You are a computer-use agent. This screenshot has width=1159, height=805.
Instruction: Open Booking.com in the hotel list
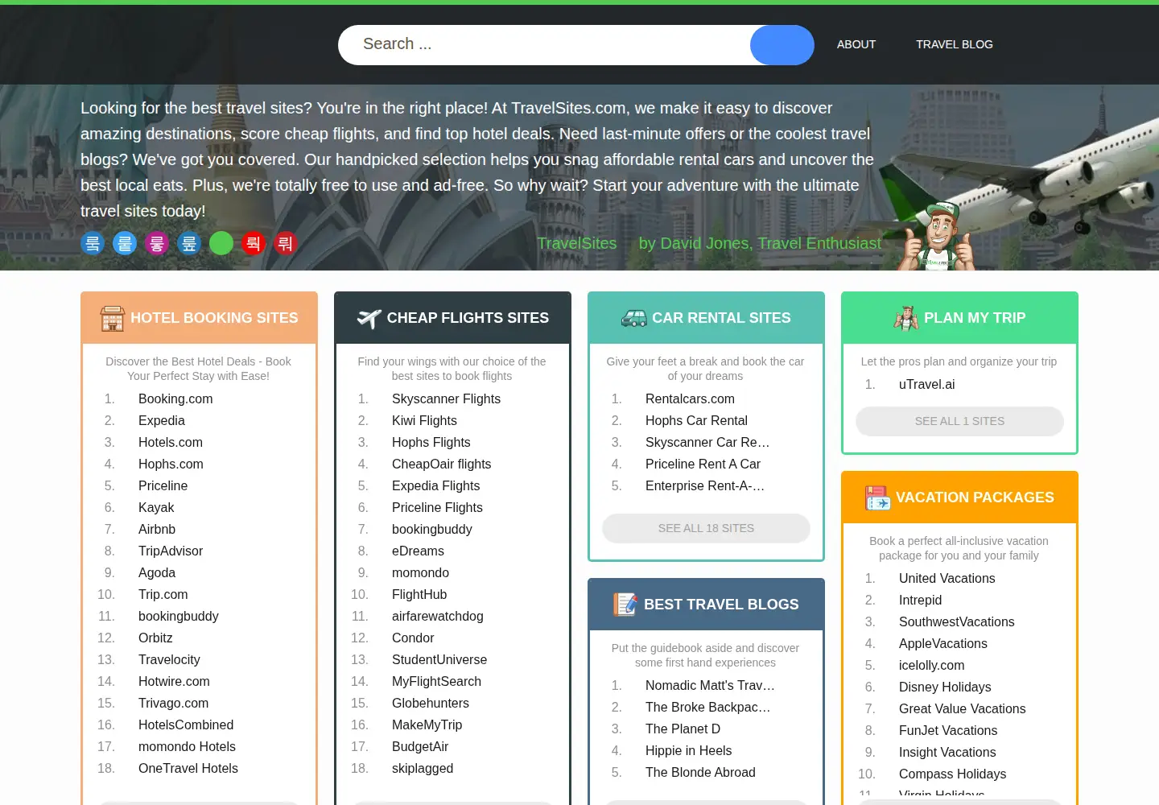[x=175, y=398]
